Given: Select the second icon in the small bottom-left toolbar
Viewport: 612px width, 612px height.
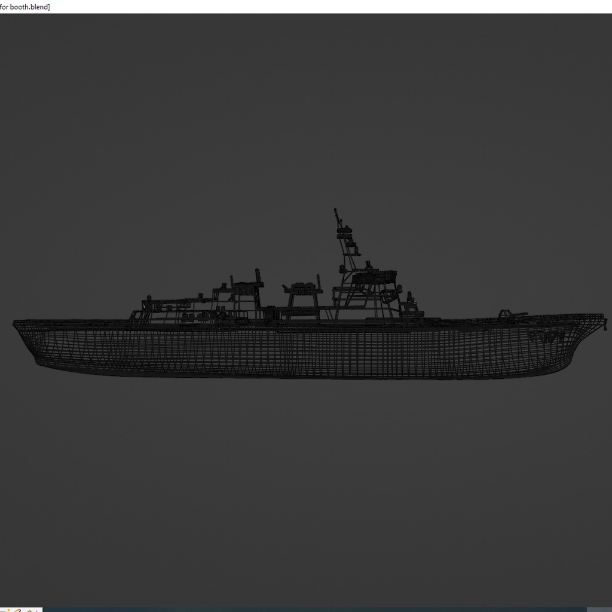Looking at the screenshot, I should click(x=8, y=610).
